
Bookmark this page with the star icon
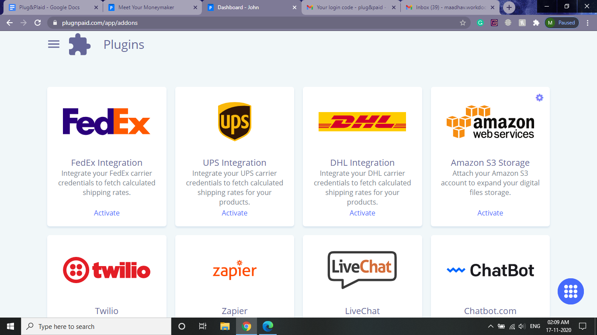463,23
